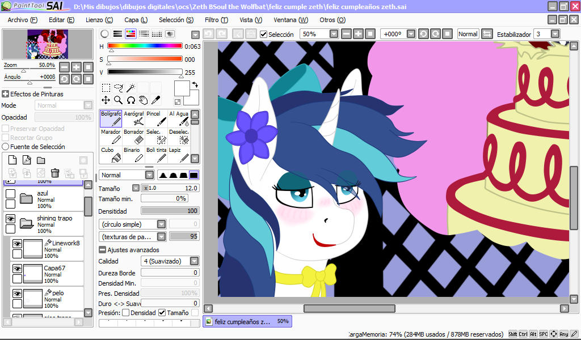Switch to the Borrador eraser tool

[133, 137]
